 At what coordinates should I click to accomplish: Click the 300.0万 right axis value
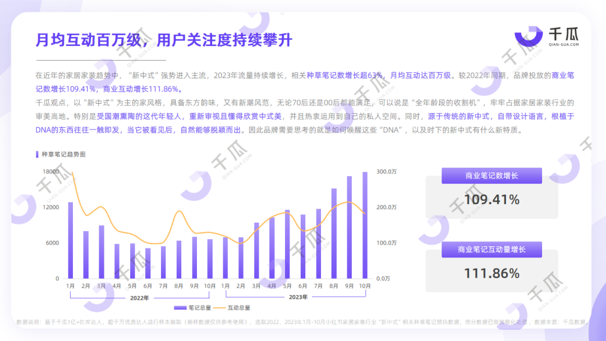click(386, 172)
